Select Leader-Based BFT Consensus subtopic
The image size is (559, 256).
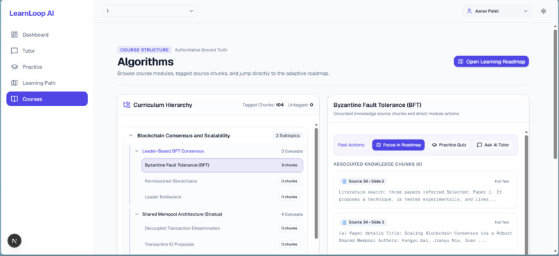173,151
